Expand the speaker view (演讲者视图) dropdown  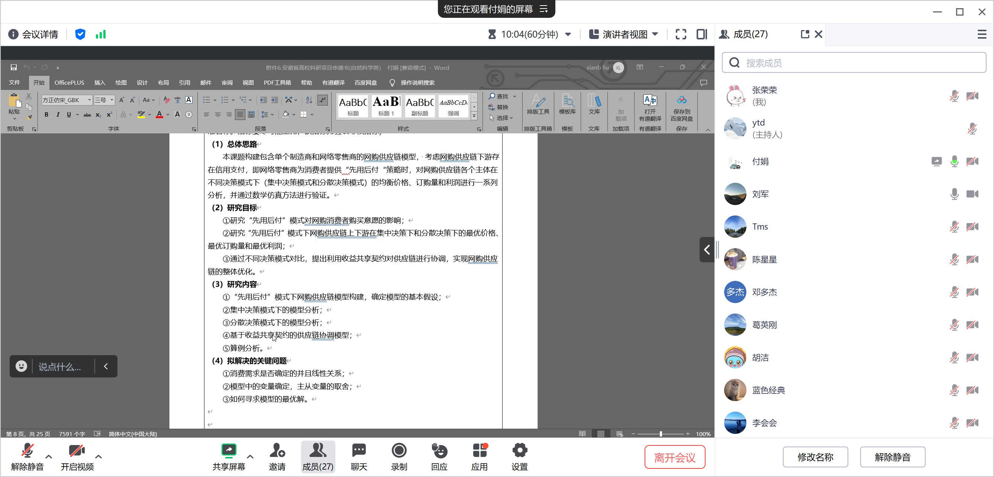coord(655,34)
